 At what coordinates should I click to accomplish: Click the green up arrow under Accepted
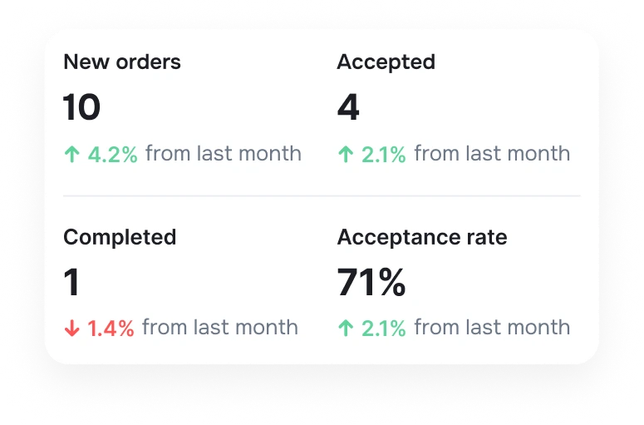click(346, 155)
